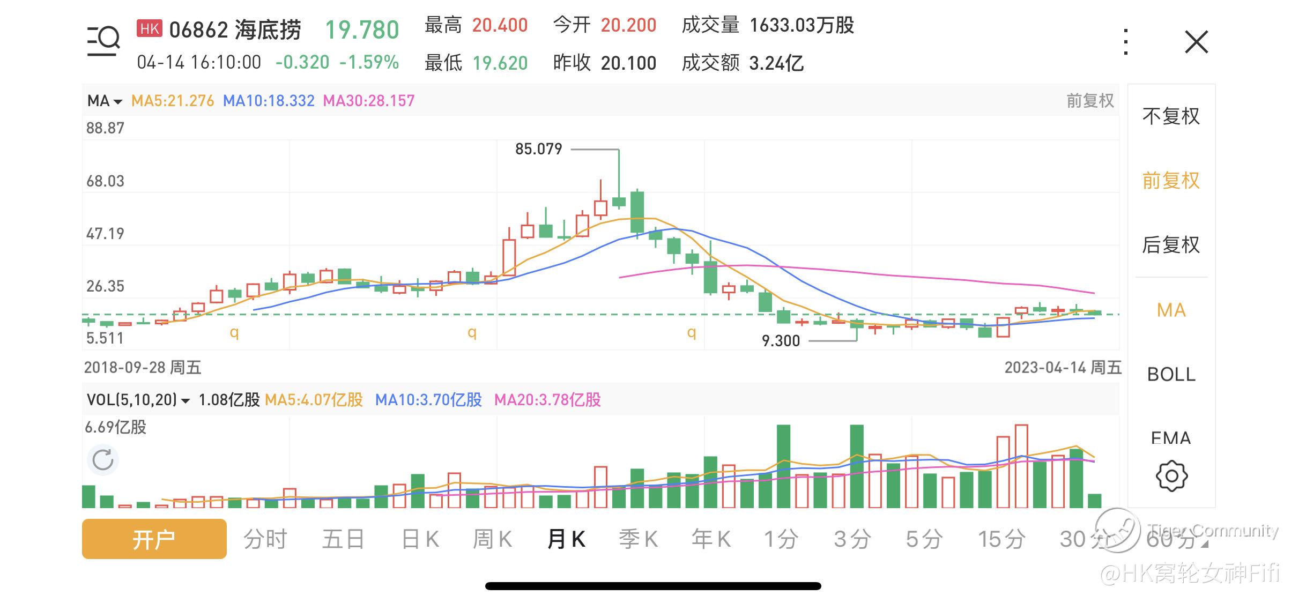Image resolution: width=1306 pixels, height=603 pixels.
Task: Tap the MA30:28.157 value
Action: click(369, 101)
